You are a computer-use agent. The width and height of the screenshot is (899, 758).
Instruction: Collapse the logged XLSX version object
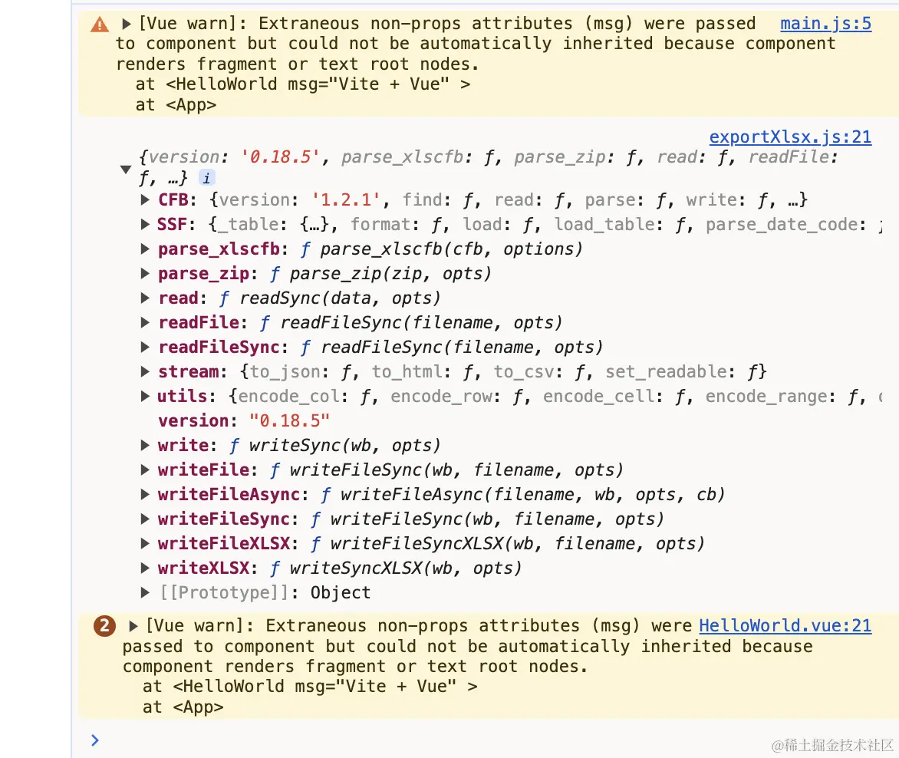(126, 169)
